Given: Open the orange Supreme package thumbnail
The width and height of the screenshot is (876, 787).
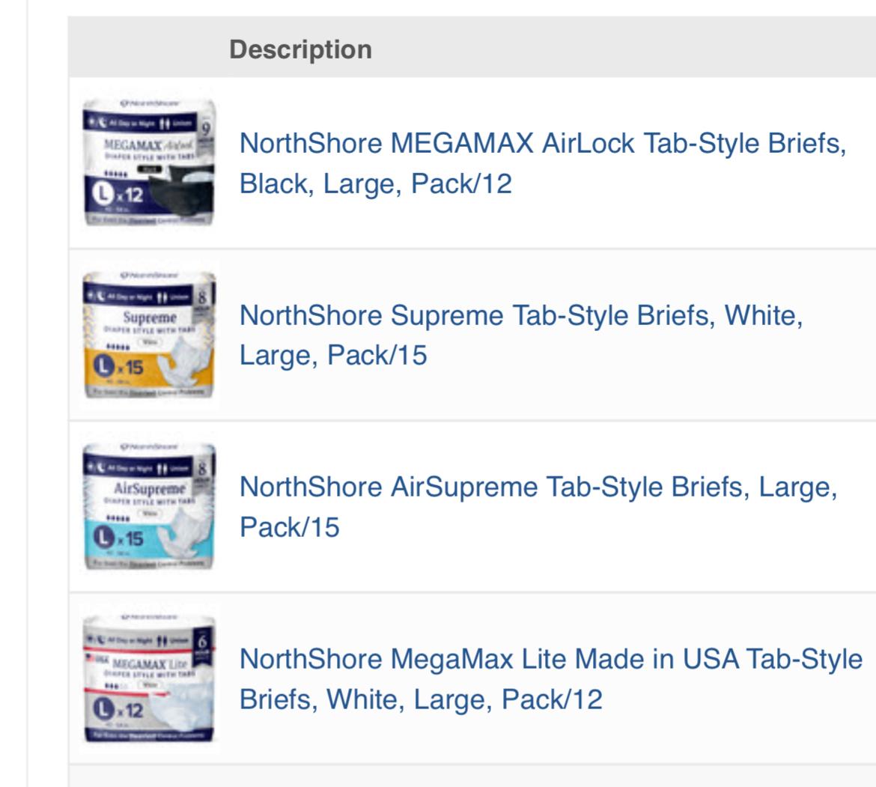Looking at the screenshot, I should 149,335.
